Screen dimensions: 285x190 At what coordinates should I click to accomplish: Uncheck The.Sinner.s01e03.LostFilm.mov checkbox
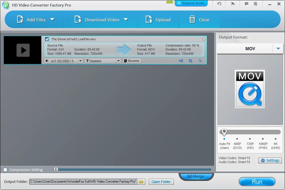pos(47,39)
